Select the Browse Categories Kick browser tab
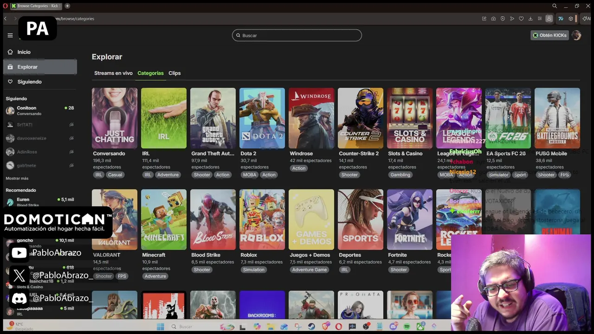The height and width of the screenshot is (334, 594). point(36,6)
